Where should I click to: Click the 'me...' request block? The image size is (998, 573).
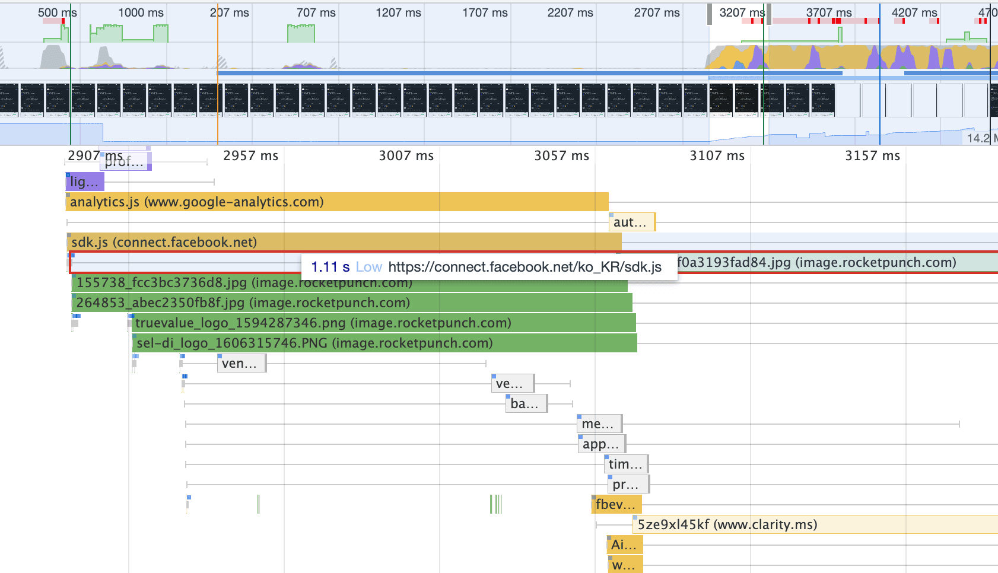[600, 424]
